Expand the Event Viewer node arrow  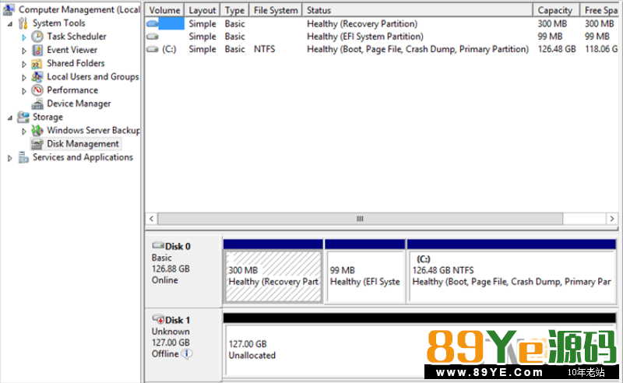click(x=24, y=51)
